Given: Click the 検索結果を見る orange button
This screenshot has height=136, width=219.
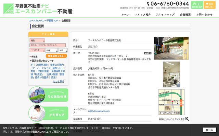Looking at the screenshot, I should [x=56, y=56].
